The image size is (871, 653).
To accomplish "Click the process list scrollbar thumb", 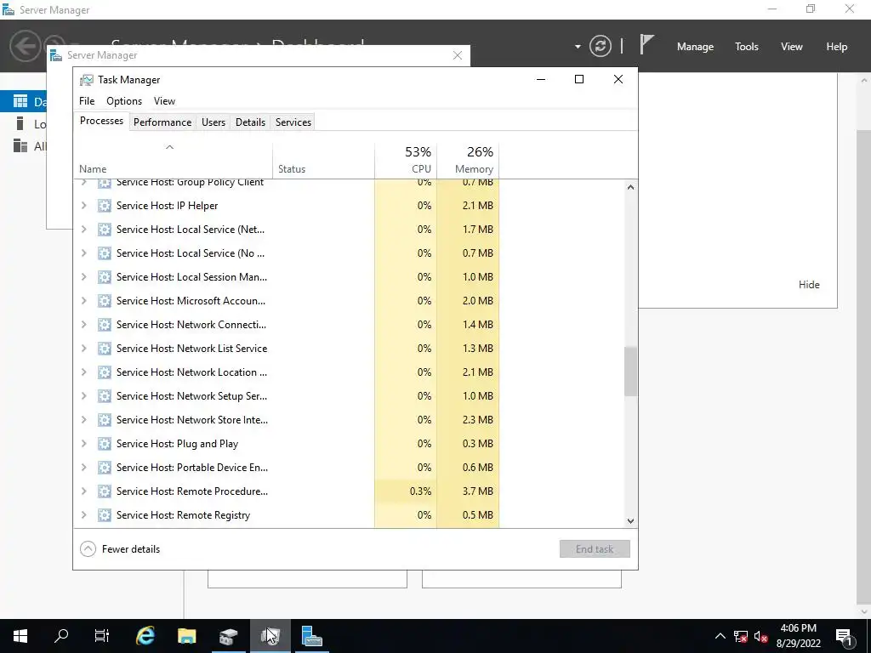I will pyautogui.click(x=630, y=372).
